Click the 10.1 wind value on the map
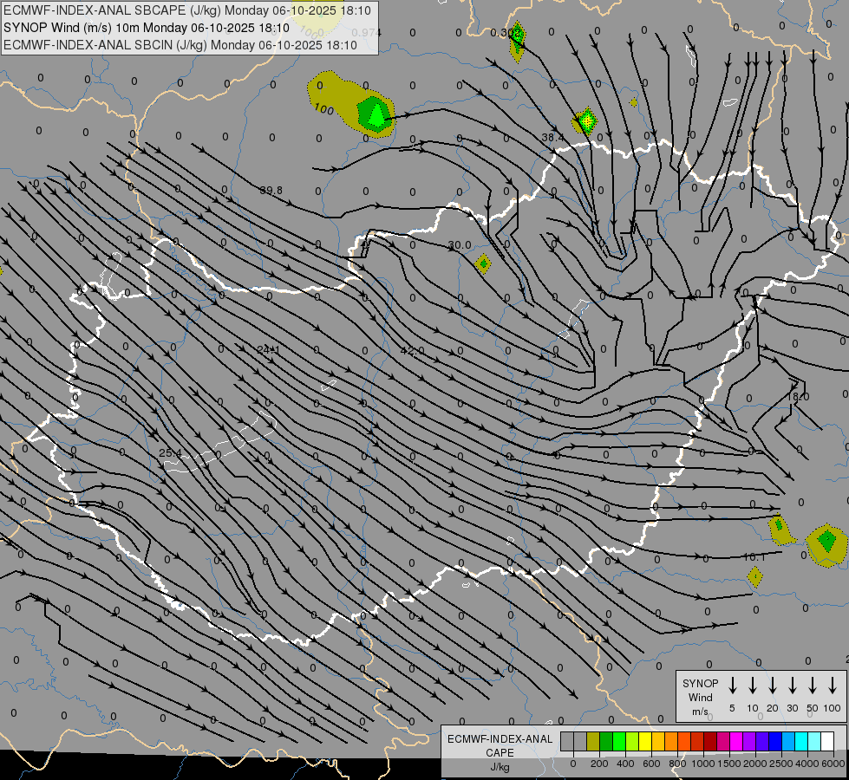The width and height of the screenshot is (849, 780). pos(754,557)
